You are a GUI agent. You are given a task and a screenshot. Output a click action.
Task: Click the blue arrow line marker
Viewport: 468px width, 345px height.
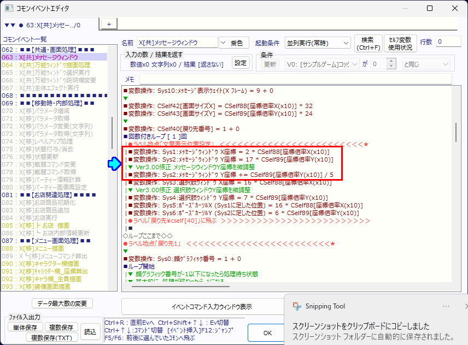(114, 163)
